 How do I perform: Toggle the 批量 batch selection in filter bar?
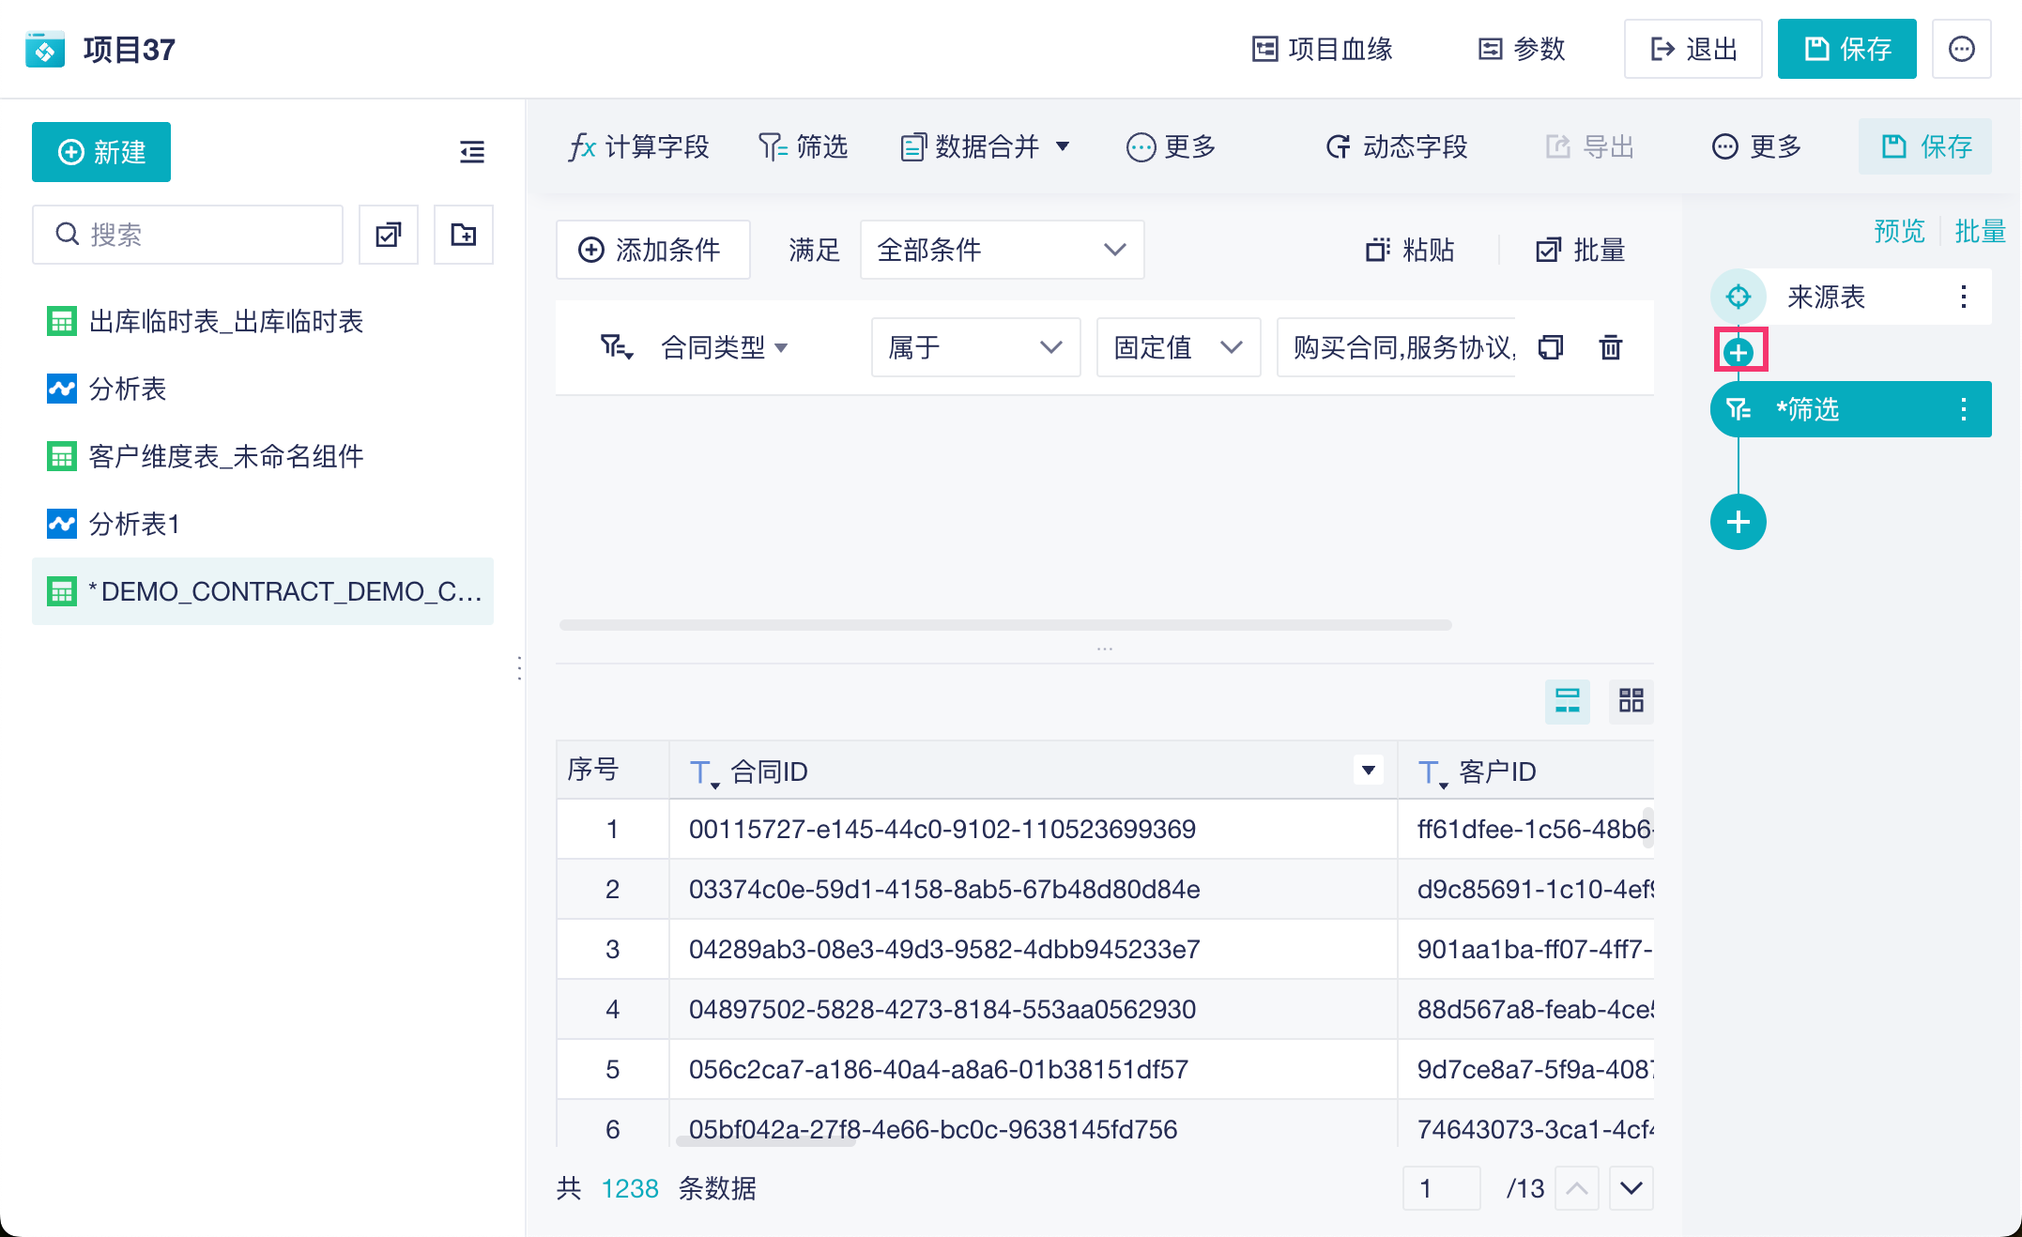(x=1581, y=250)
